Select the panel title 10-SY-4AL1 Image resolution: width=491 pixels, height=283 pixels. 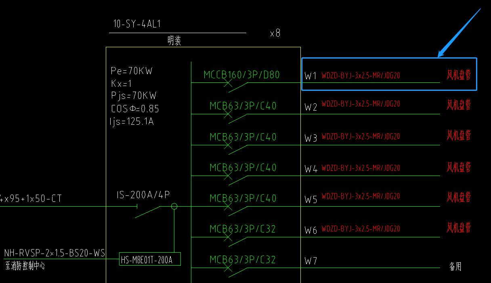point(137,24)
